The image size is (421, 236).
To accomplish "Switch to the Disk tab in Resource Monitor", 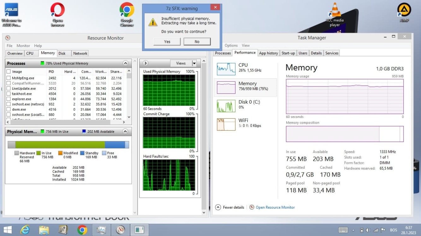I will (x=62, y=53).
